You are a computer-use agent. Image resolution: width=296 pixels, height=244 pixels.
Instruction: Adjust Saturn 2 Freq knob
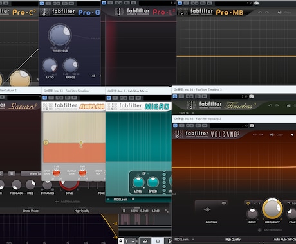[30, 185]
